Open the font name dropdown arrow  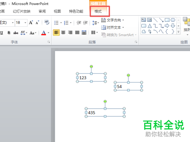coord(13,23)
